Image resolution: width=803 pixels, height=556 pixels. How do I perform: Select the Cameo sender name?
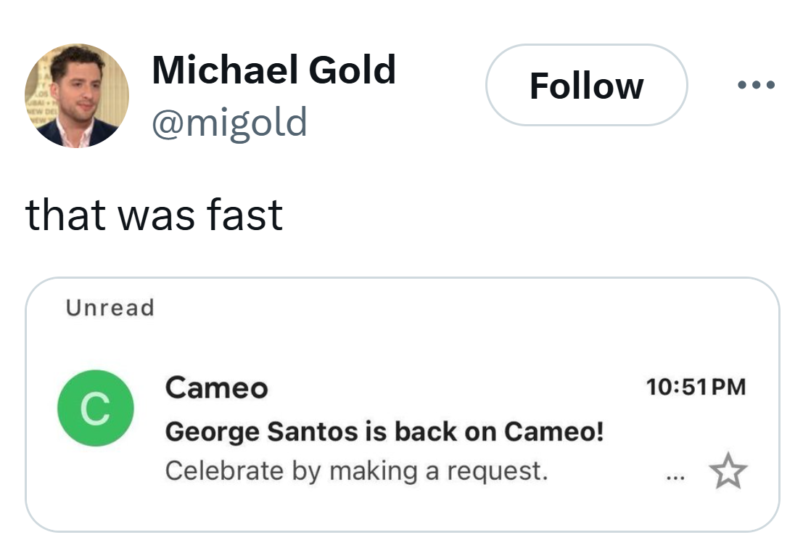tap(216, 388)
